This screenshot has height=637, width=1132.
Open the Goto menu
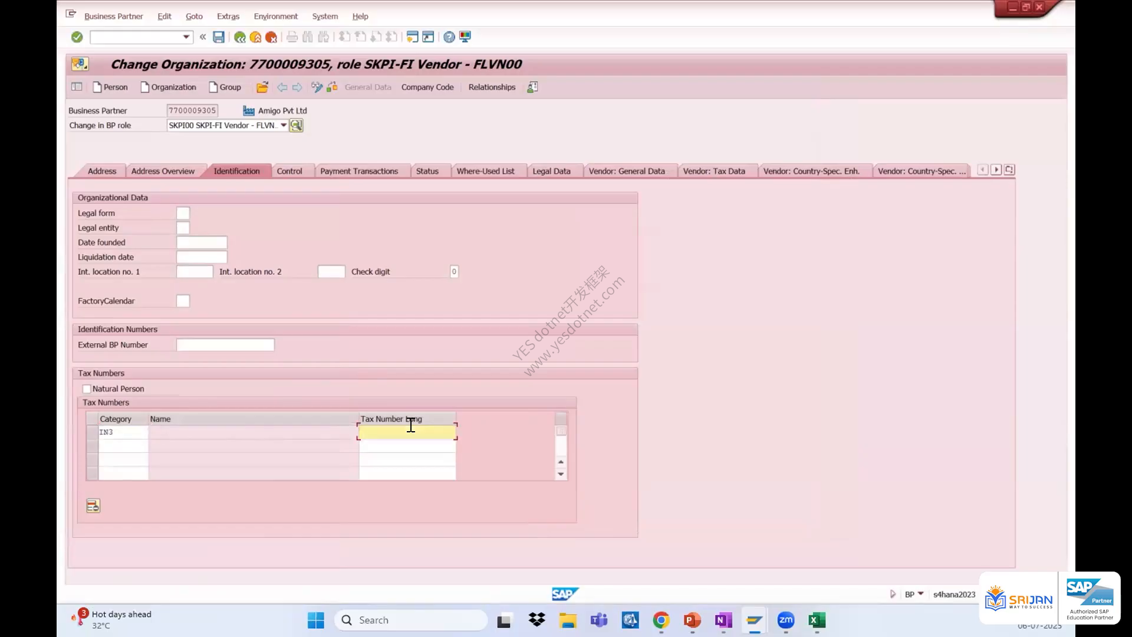point(194,17)
